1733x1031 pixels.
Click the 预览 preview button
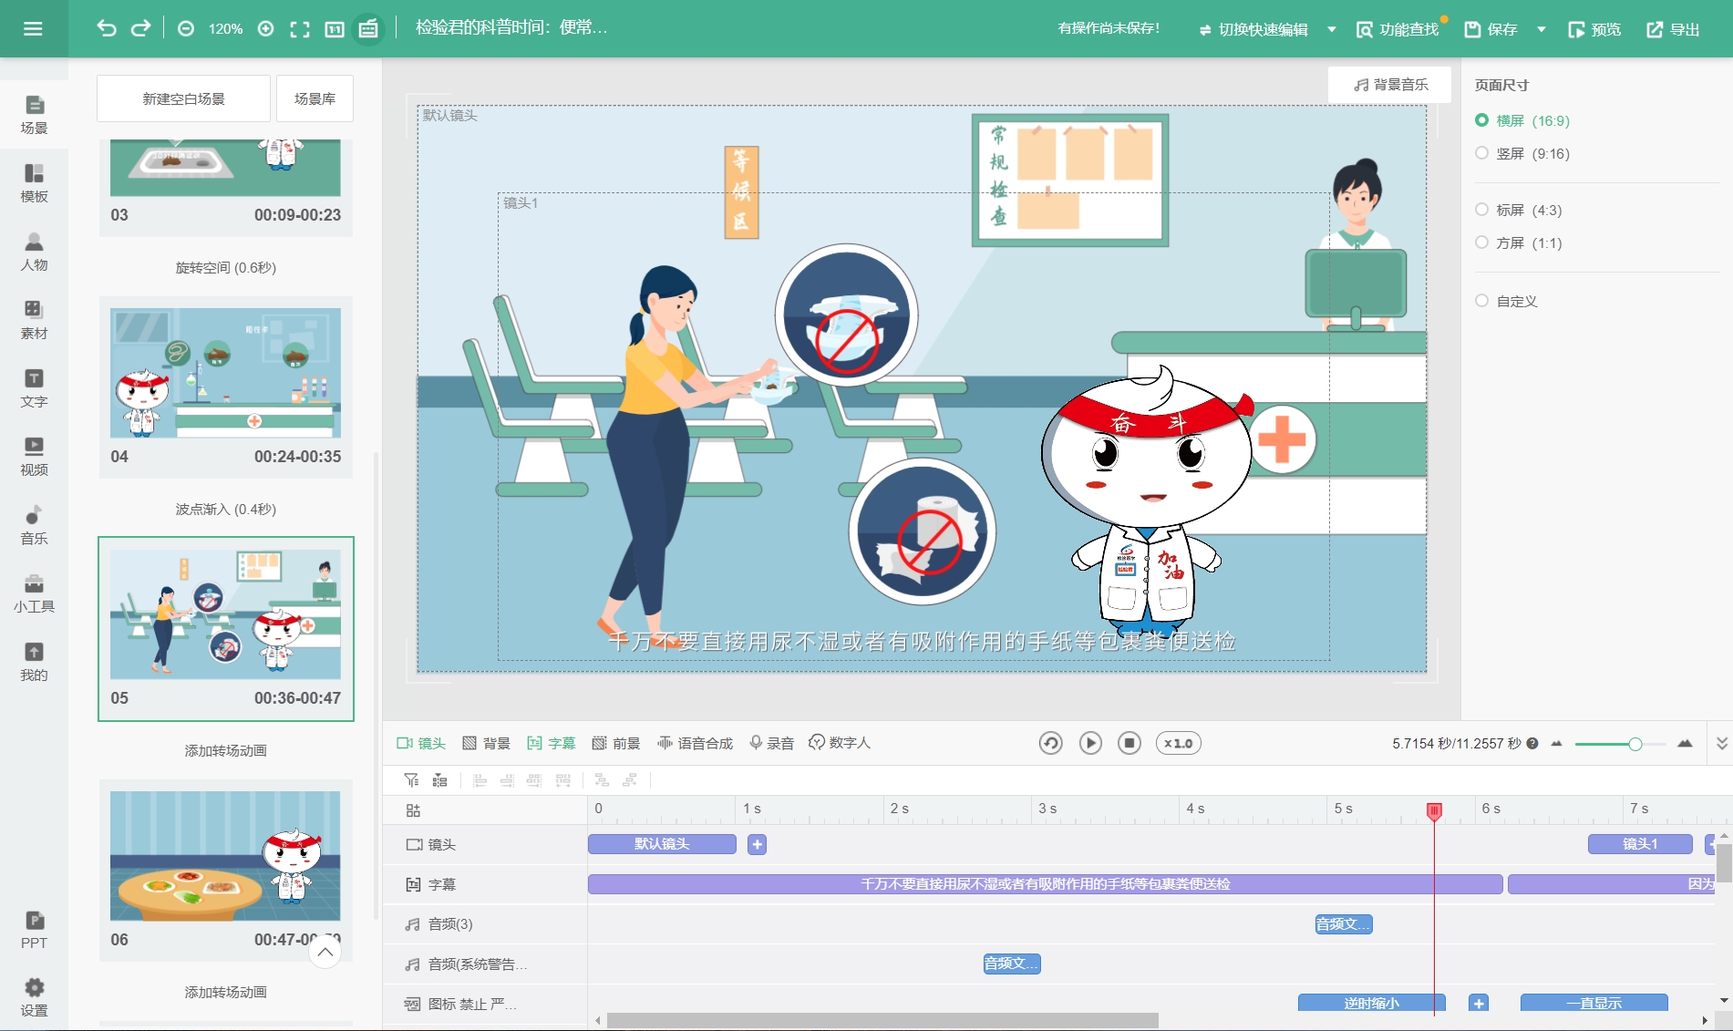1594,29
